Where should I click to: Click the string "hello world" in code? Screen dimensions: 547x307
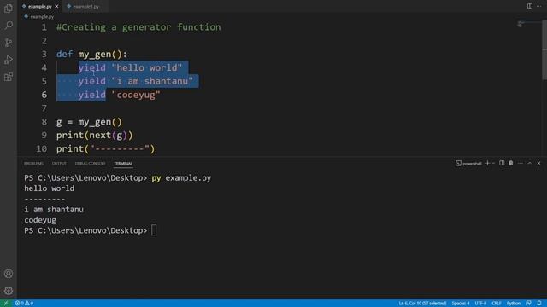coord(147,67)
